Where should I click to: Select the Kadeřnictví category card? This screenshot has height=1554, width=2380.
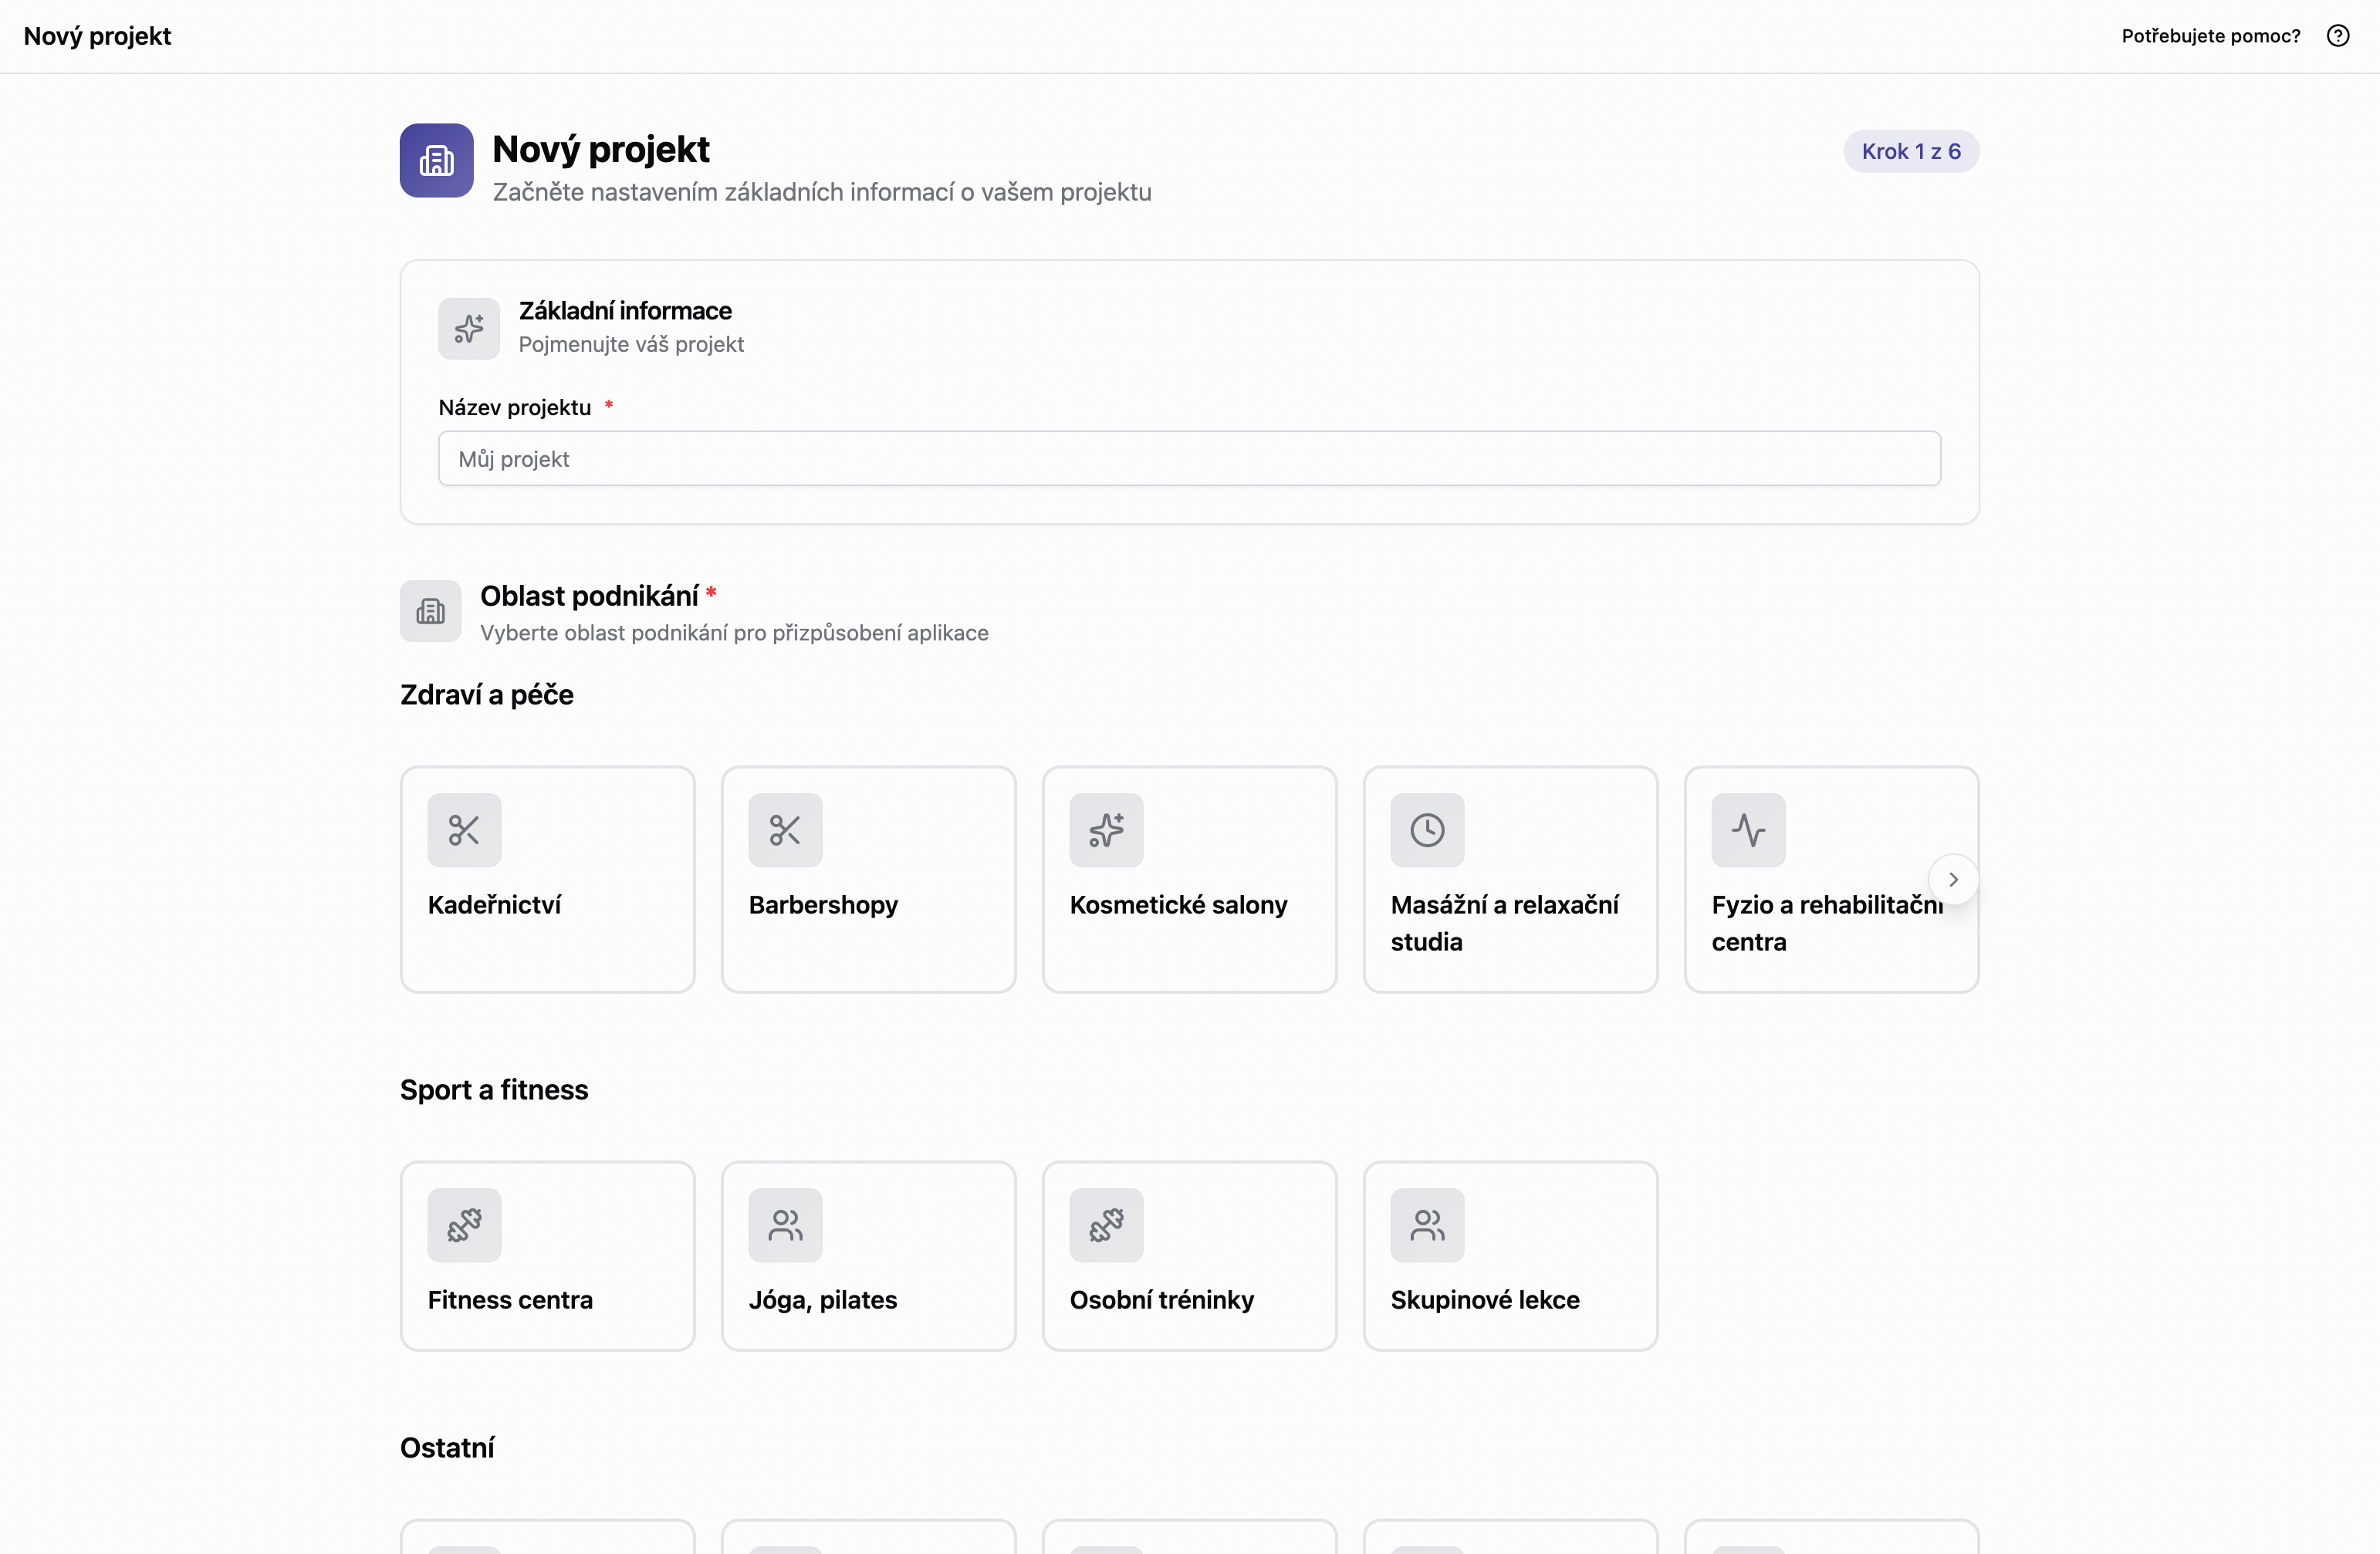click(547, 879)
